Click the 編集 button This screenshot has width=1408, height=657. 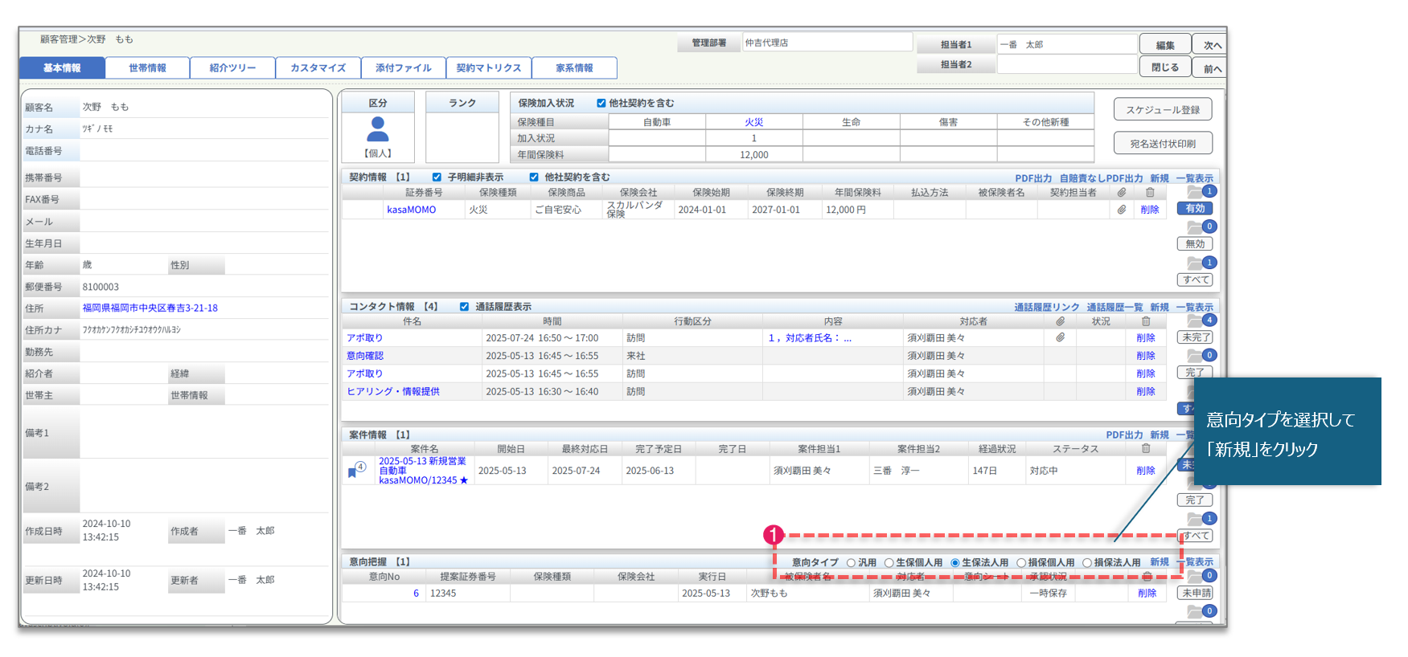click(1164, 45)
